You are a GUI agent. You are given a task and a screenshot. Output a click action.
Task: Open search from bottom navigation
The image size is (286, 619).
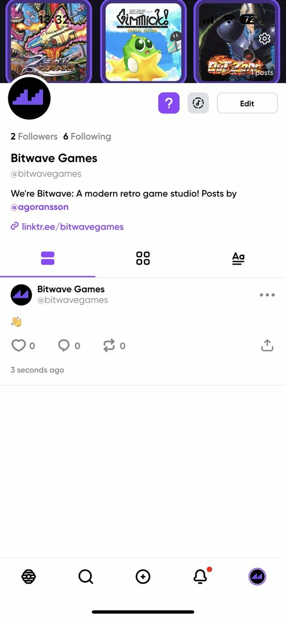[x=86, y=577]
